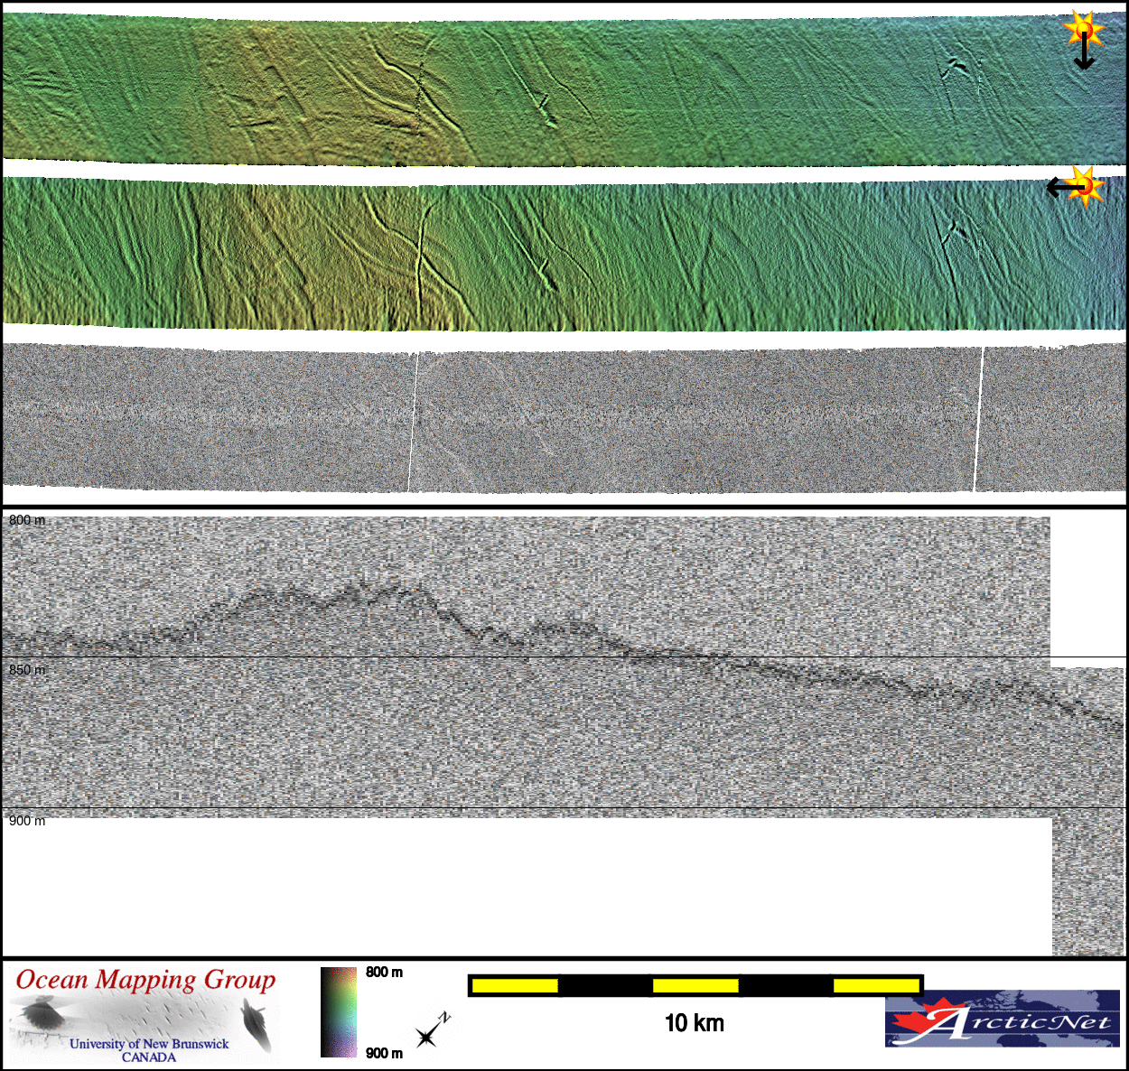This screenshot has height=1071, width=1129.
Task: Click the sun icon in second bathymetry panel
Action: tap(1087, 186)
